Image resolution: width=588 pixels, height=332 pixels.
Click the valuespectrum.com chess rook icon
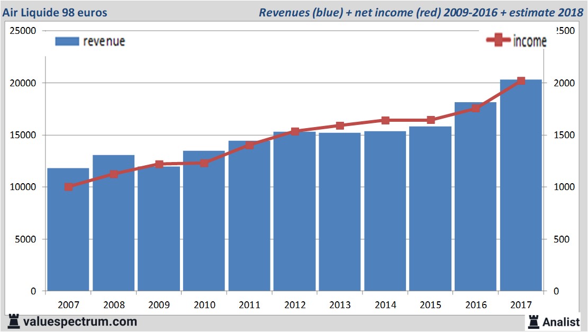13,321
